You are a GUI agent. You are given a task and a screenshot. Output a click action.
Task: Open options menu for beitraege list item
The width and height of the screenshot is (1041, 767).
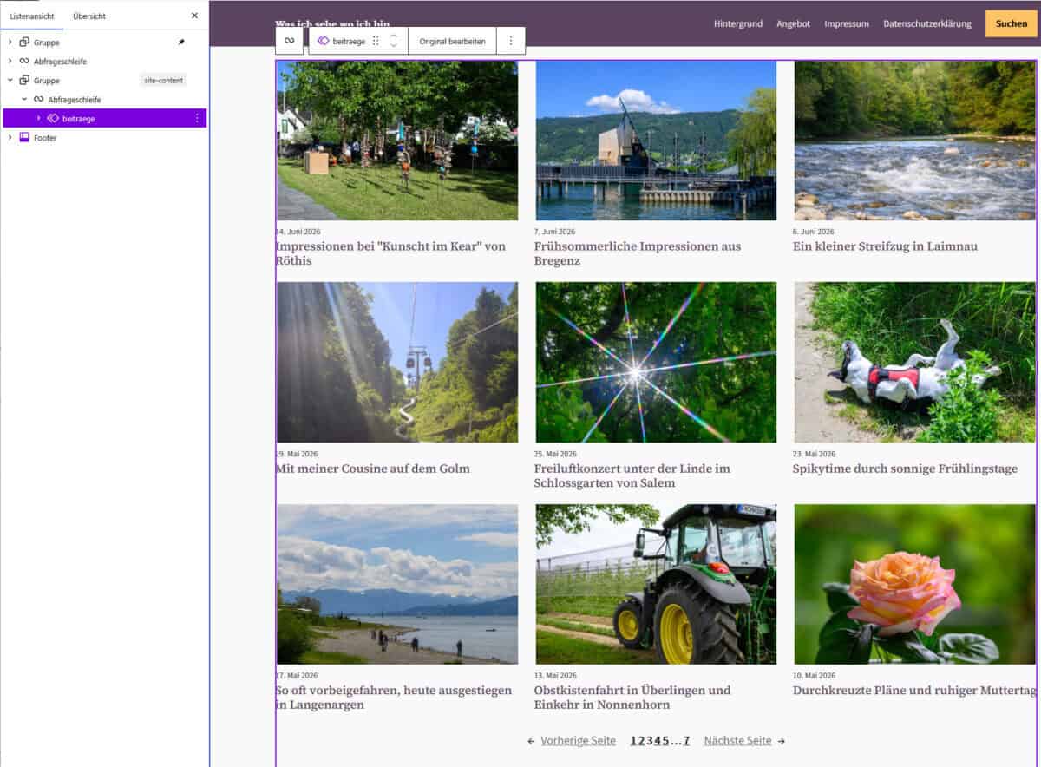tap(197, 118)
